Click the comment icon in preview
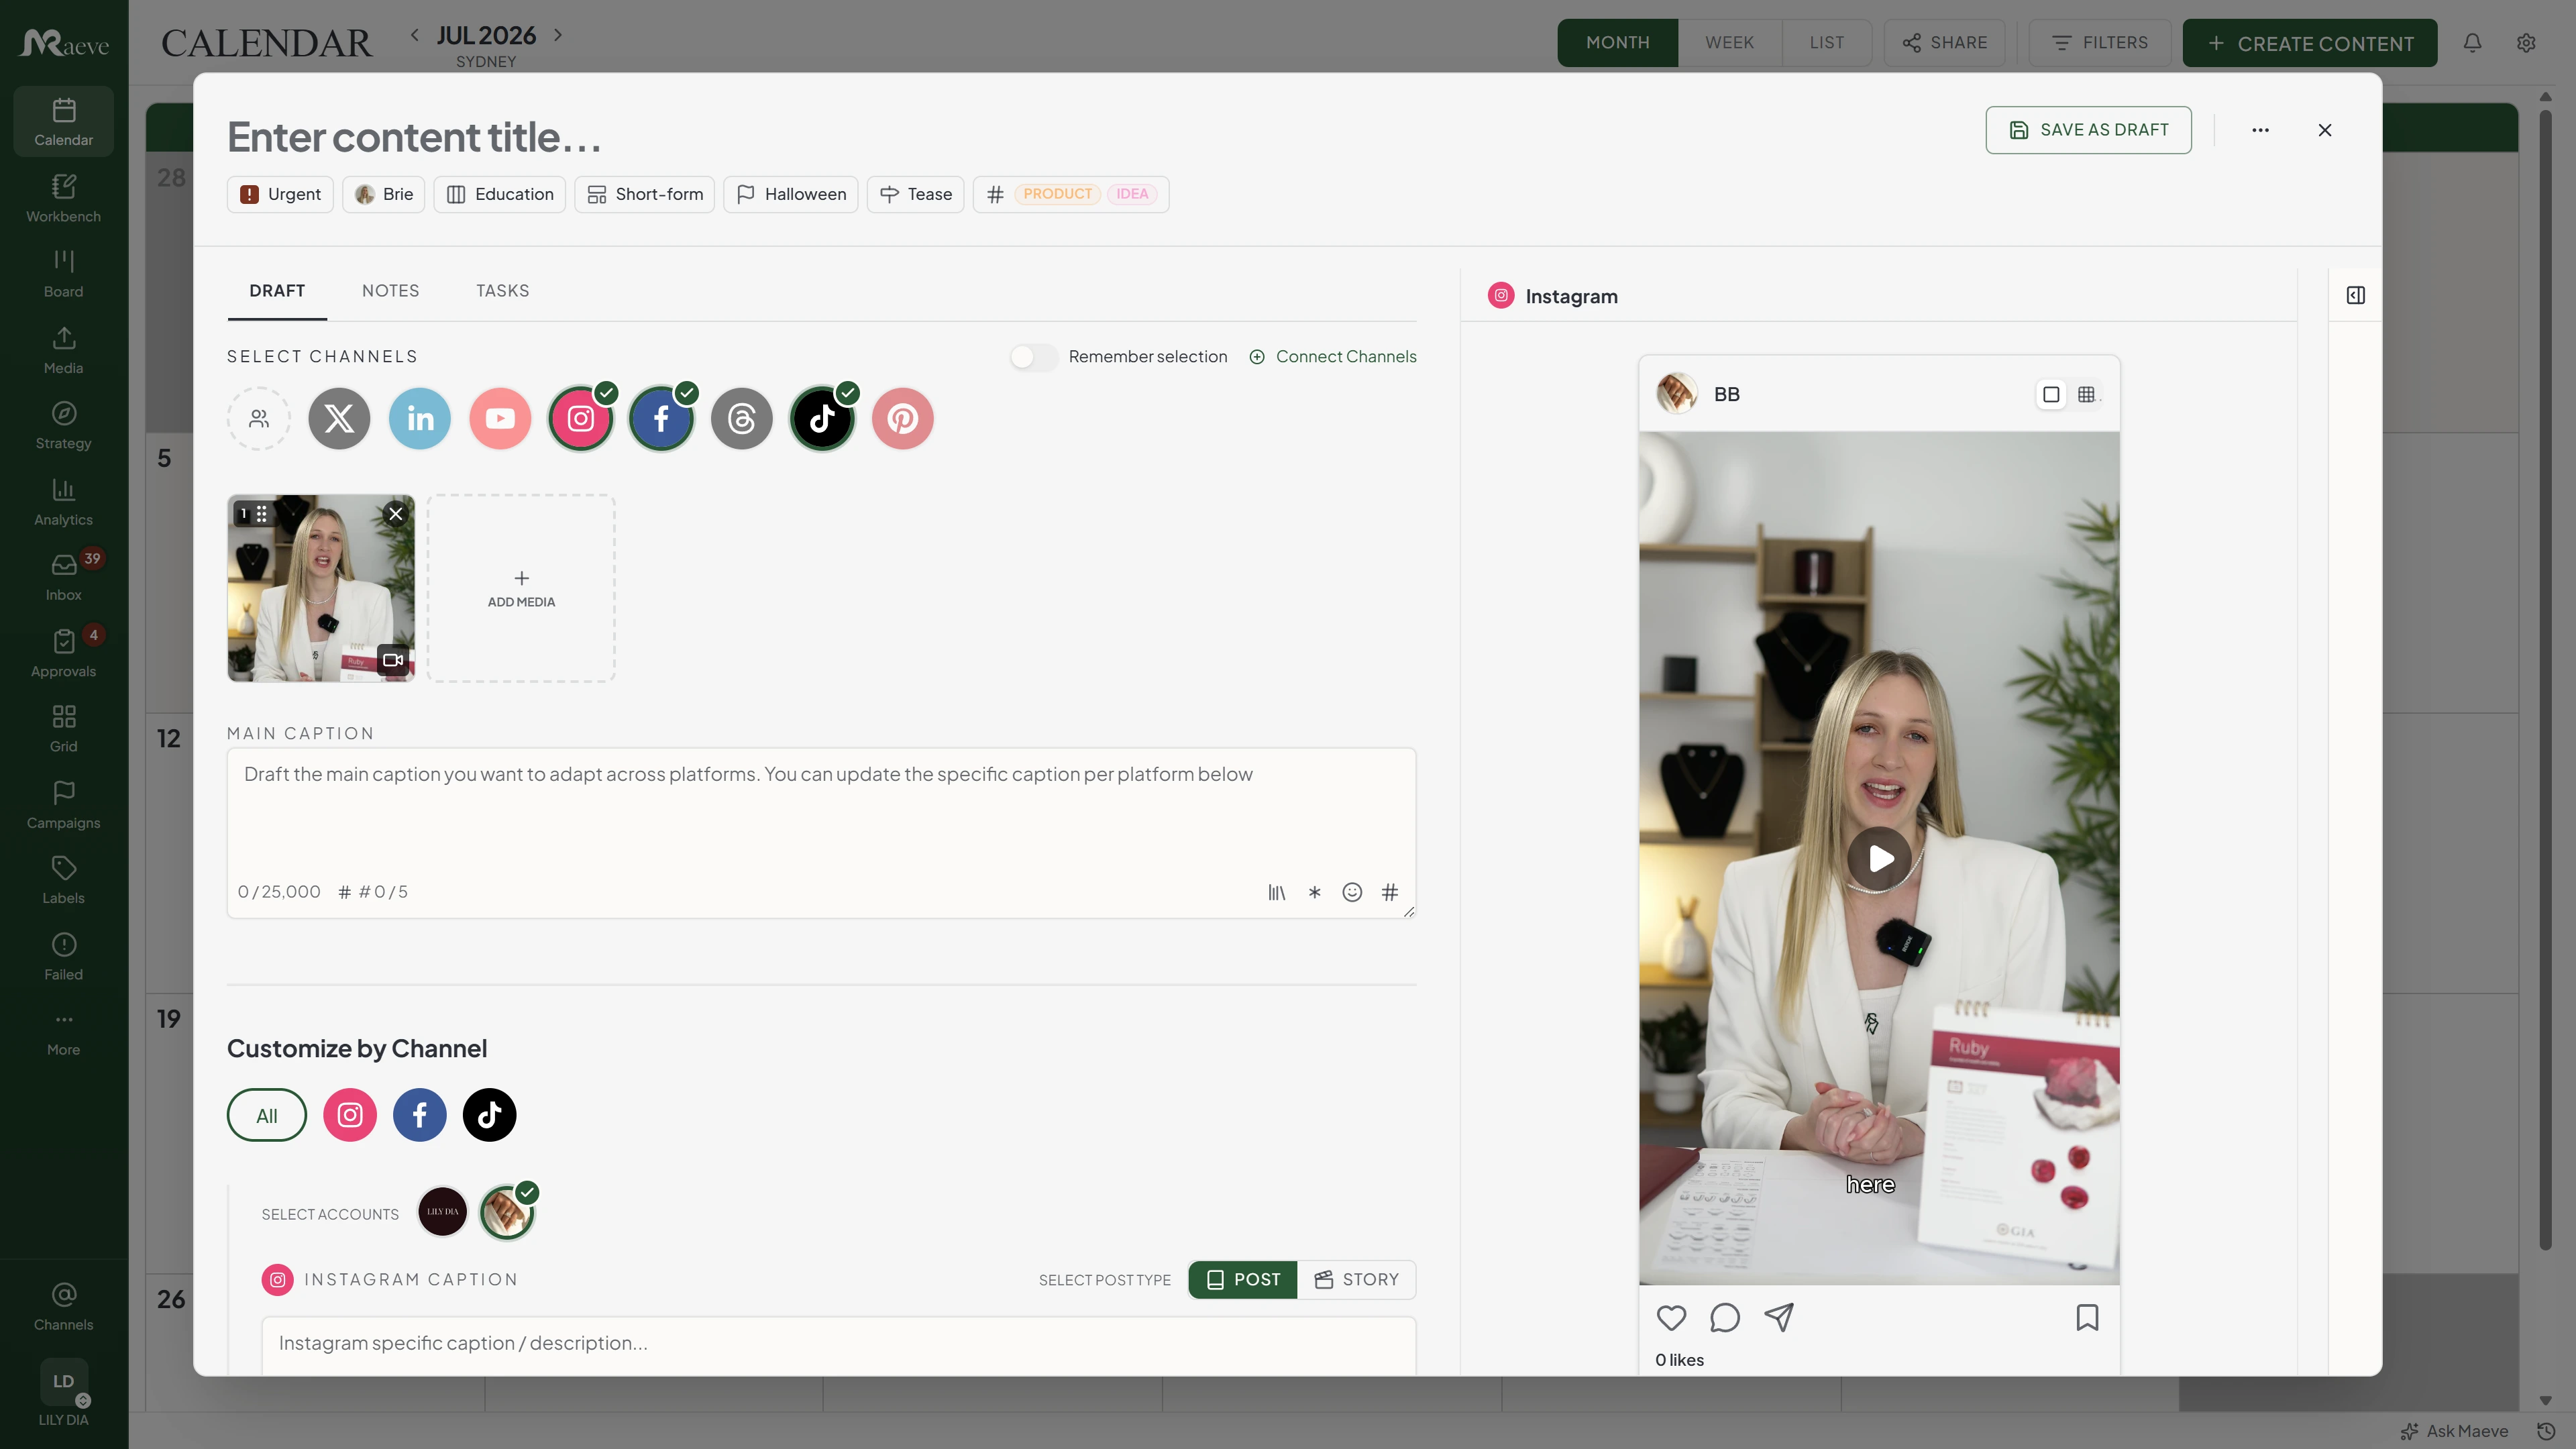Image resolution: width=2576 pixels, height=1449 pixels. pos(1725,1318)
